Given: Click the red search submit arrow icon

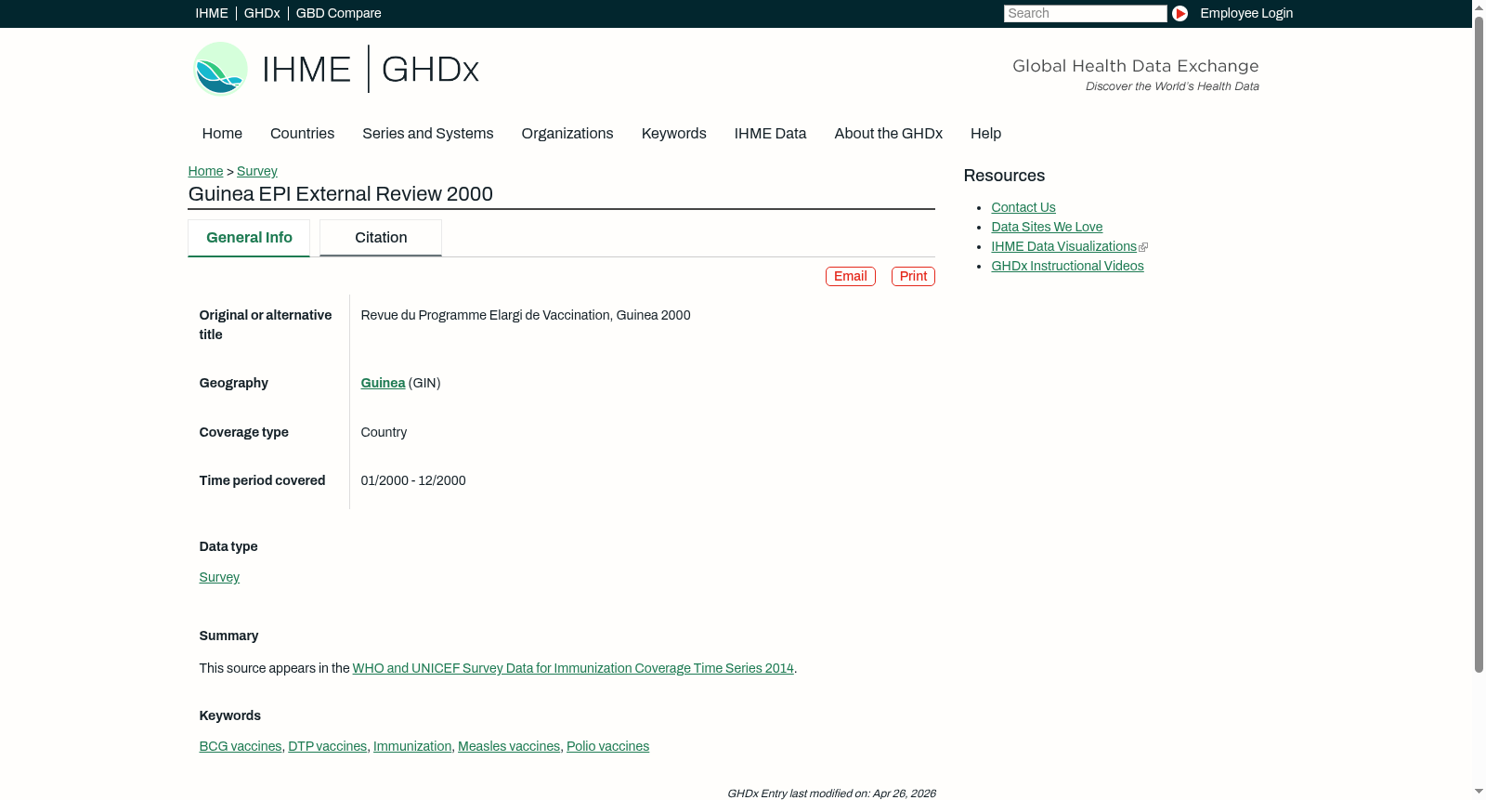Looking at the screenshot, I should (x=1180, y=13).
